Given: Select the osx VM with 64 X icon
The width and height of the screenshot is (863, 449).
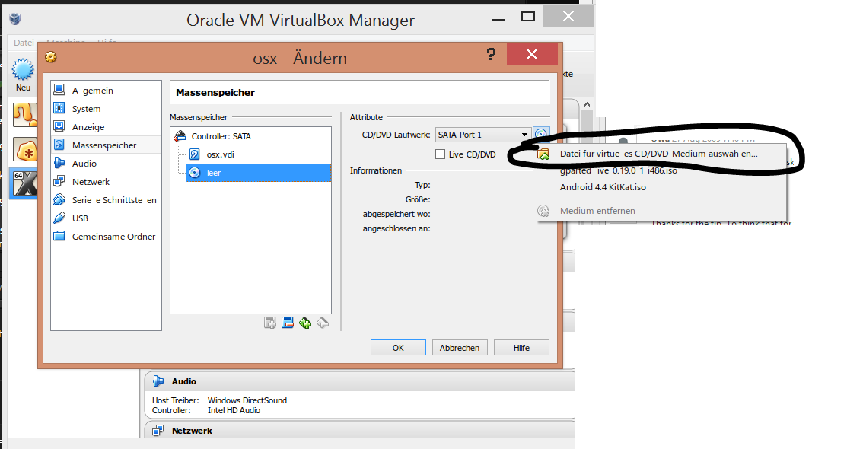Looking at the screenshot, I should (x=24, y=183).
